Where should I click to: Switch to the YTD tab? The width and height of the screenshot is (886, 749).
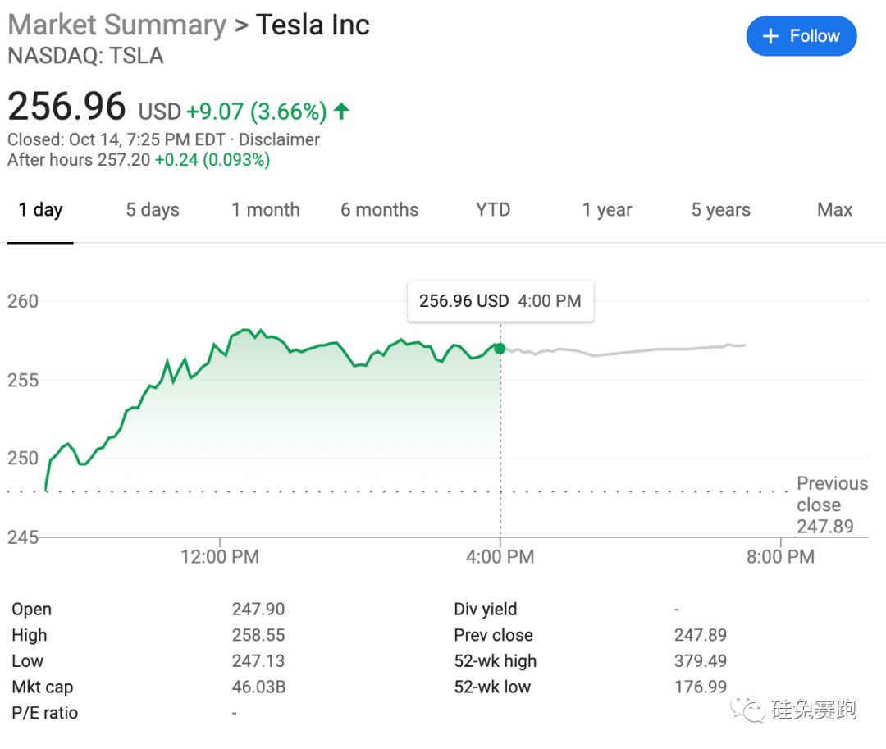click(x=492, y=210)
